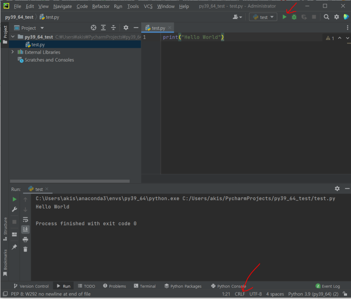Screen dimensions: 351x299
Task: Switch to the Terminal tool window tab
Action: click(145, 286)
